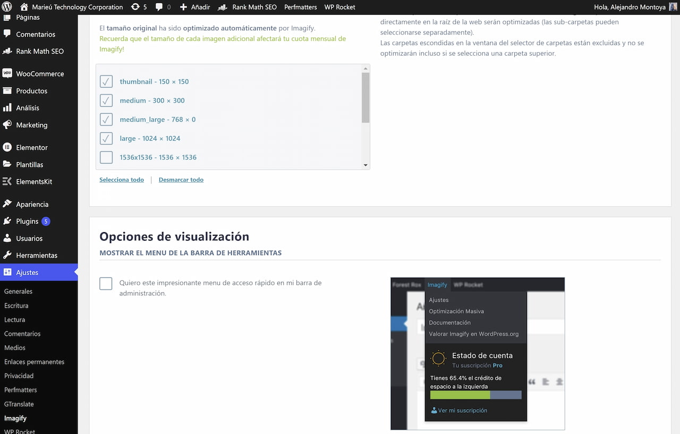
Task: Go to Generales settings submenu
Action: coord(18,292)
